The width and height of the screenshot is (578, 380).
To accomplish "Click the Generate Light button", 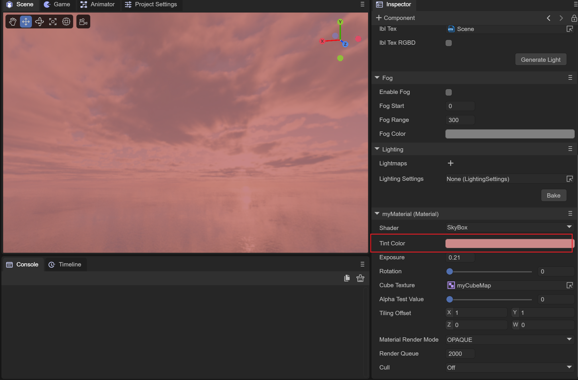I will (540, 60).
